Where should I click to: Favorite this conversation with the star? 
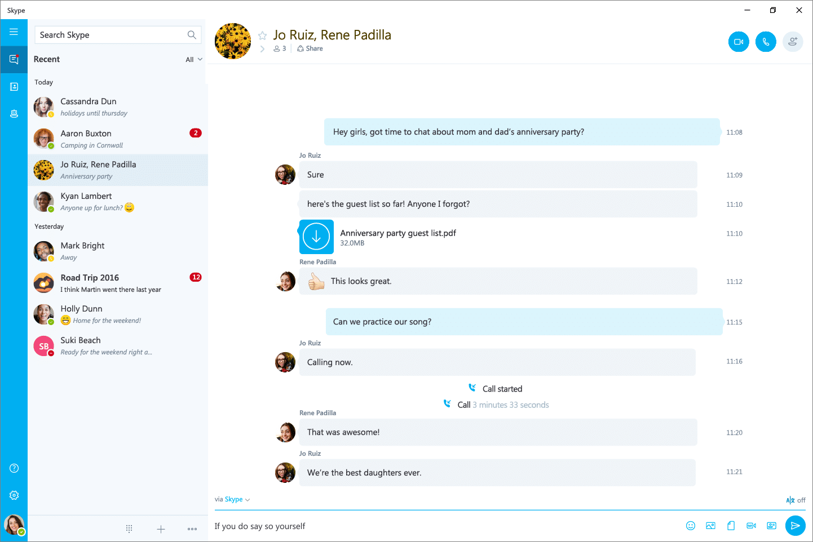point(262,34)
